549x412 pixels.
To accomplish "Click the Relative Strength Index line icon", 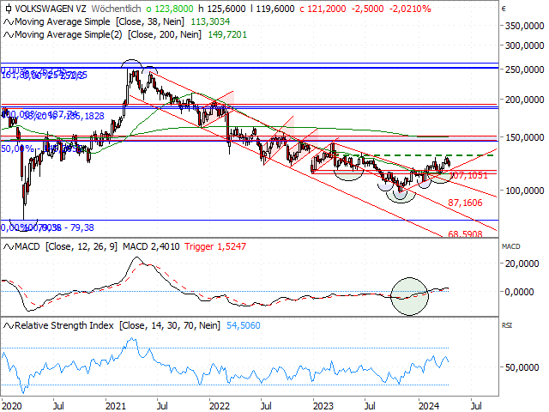I will (x=9, y=326).
